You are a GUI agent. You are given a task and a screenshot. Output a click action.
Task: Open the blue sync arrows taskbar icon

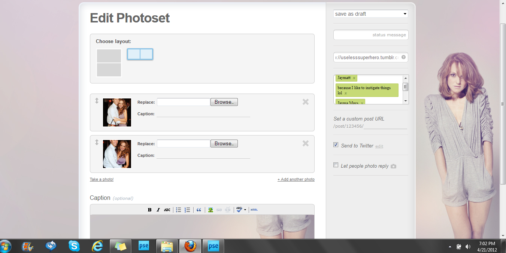click(51, 246)
